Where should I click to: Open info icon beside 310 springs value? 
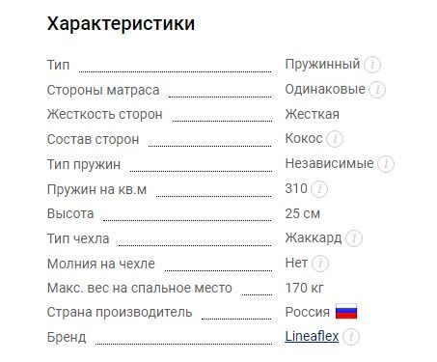click(319, 188)
